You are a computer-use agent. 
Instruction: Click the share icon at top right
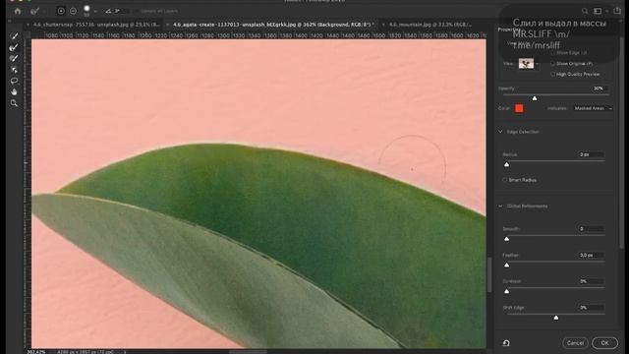click(x=617, y=11)
